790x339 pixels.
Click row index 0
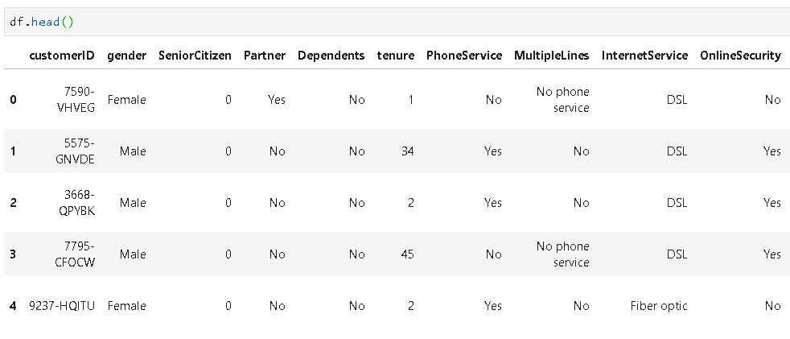13,100
